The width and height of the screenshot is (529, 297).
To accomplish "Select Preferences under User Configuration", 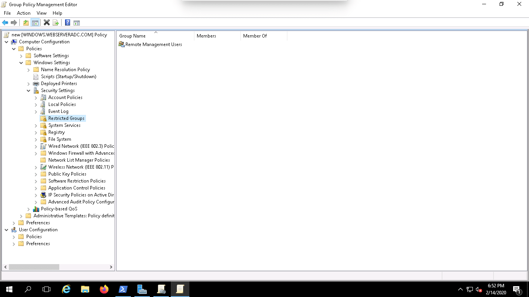I will click(x=38, y=244).
